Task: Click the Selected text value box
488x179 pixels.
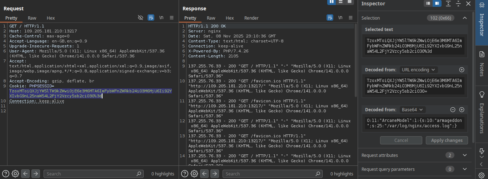Action: 415,46
